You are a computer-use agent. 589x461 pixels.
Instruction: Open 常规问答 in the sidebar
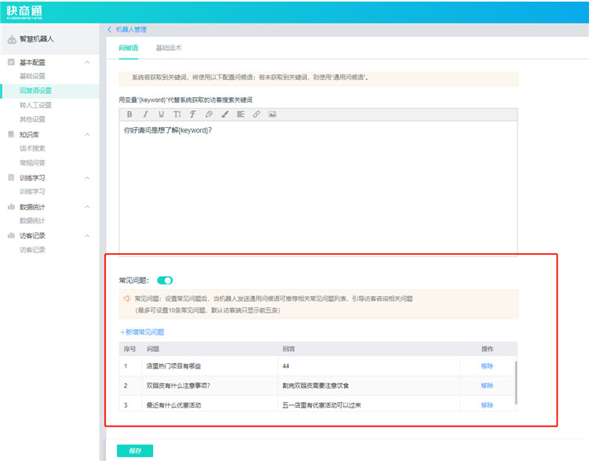(x=32, y=163)
